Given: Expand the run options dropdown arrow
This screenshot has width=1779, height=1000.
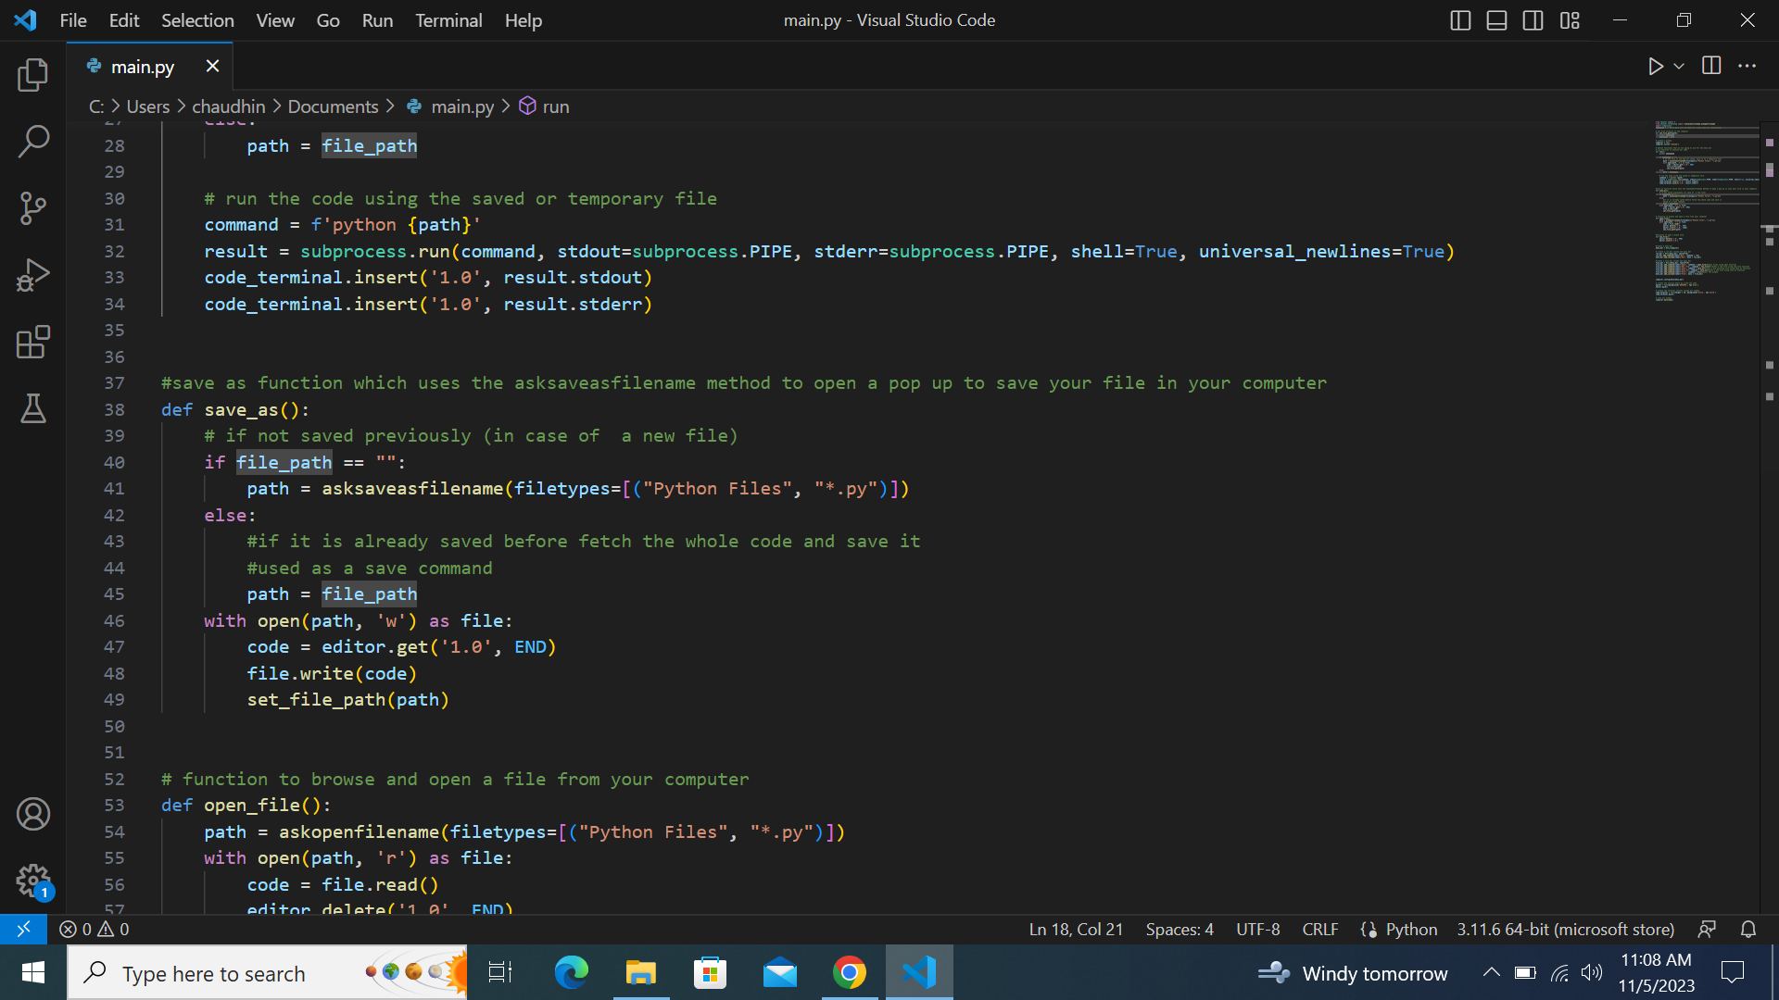Looking at the screenshot, I should click(x=1679, y=67).
